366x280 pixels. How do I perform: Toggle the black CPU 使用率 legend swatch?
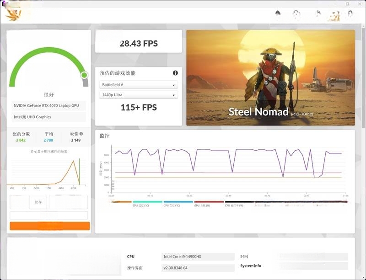click(x=240, y=202)
